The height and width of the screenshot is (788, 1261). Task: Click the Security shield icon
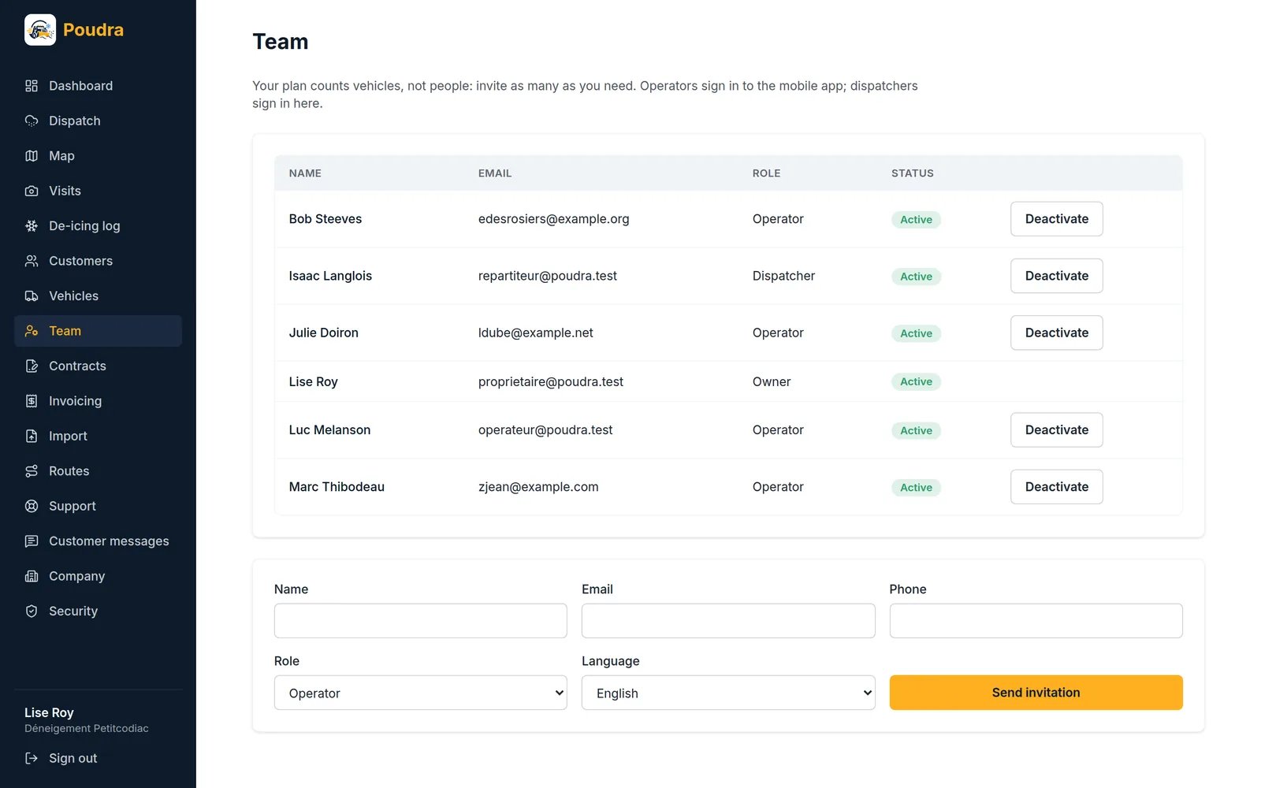pos(32,611)
